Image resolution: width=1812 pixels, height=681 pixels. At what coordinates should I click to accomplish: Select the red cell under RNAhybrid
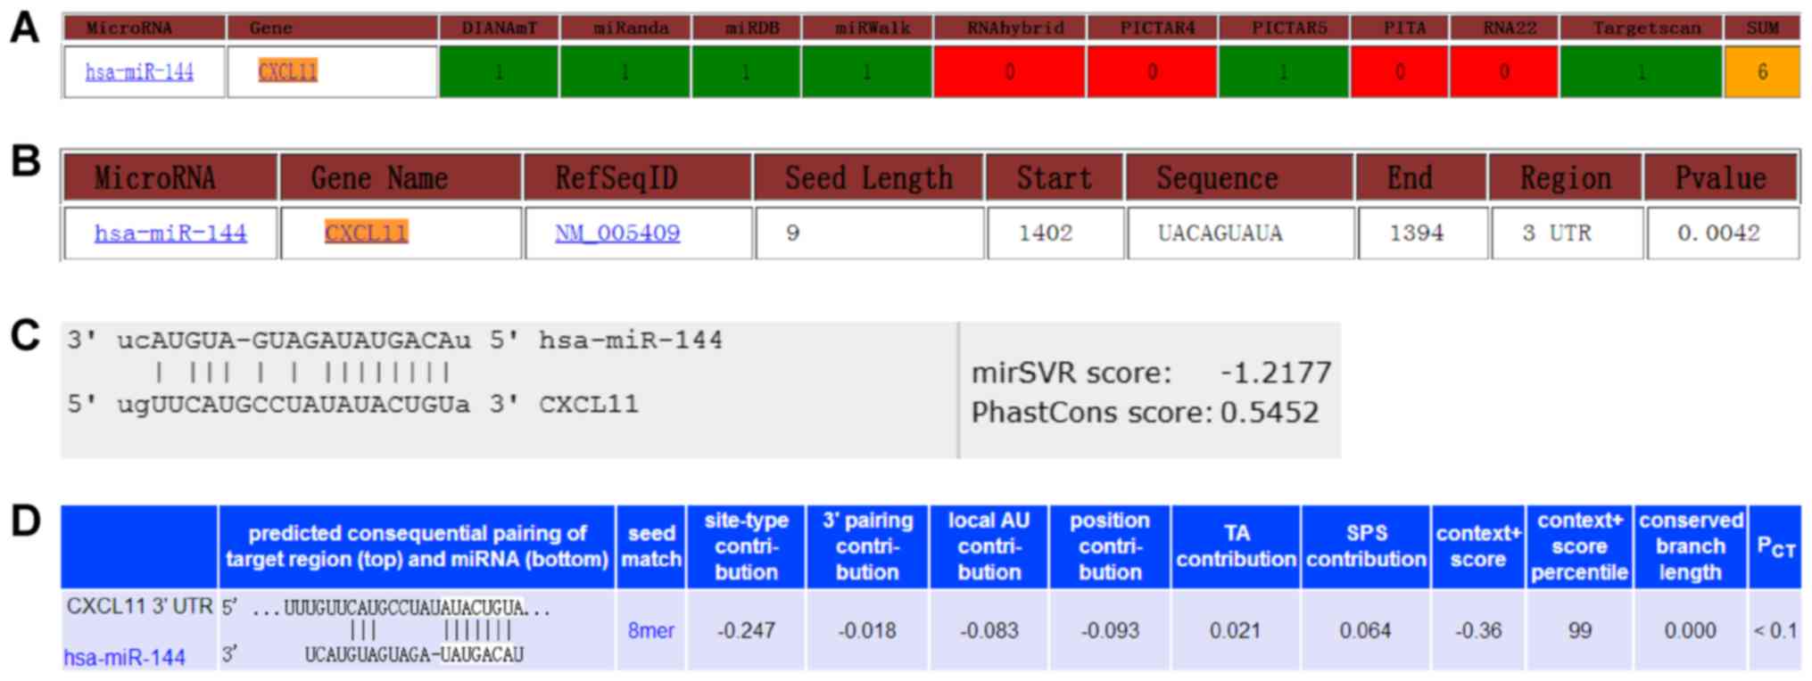click(x=1009, y=72)
